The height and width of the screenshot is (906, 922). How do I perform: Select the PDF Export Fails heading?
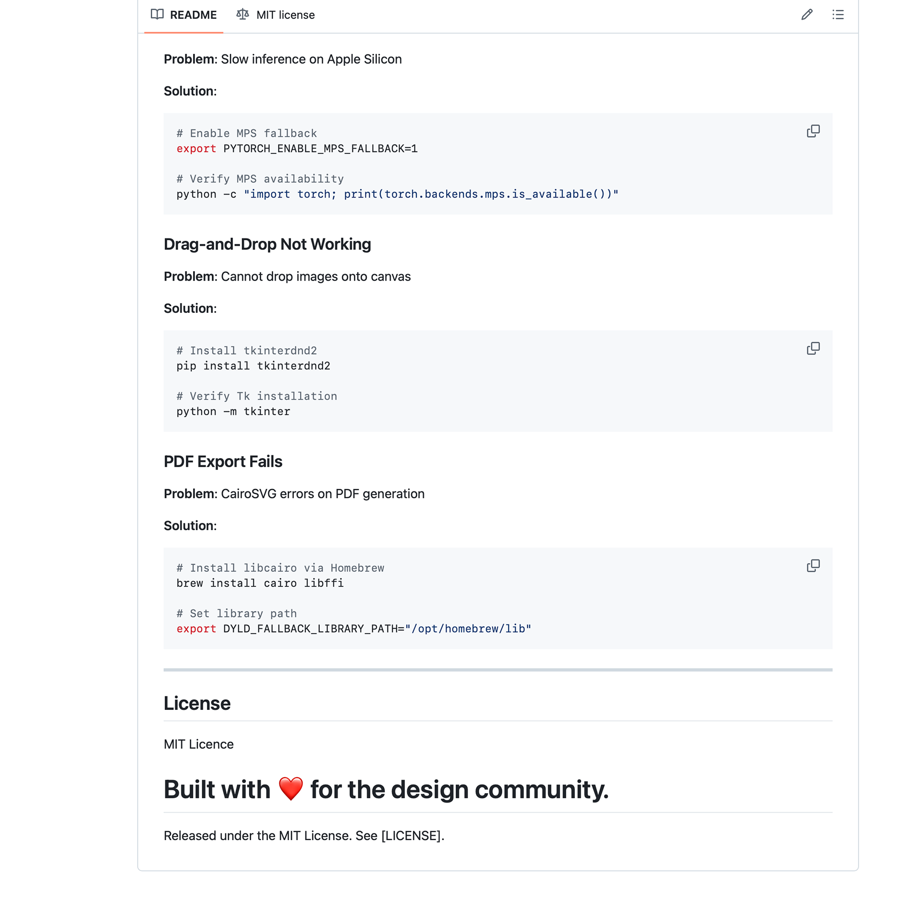click(223, 461)
